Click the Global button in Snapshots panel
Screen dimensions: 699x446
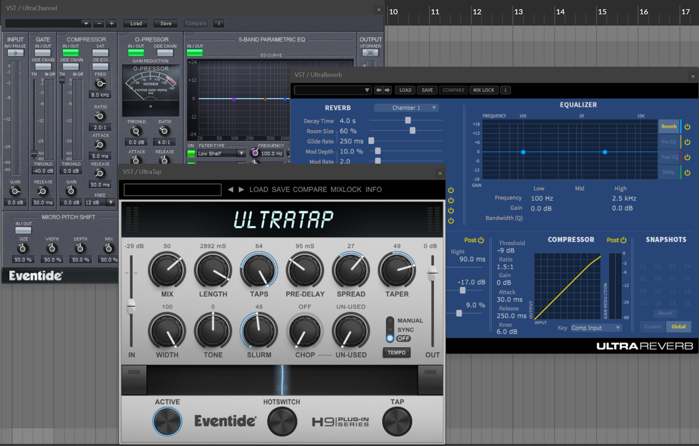[x=678, y=327]
